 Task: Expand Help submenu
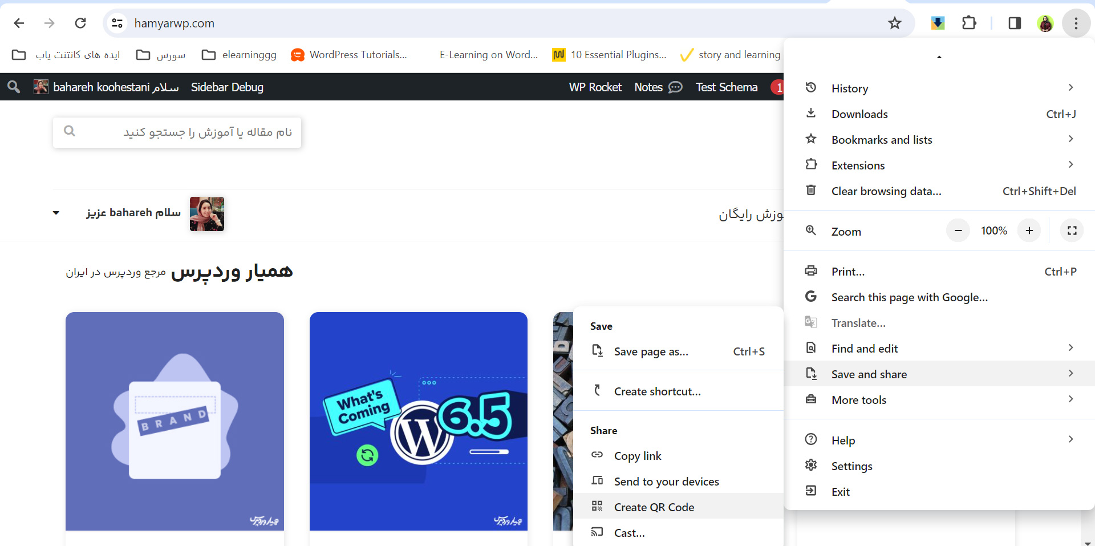tap(939, 440)
